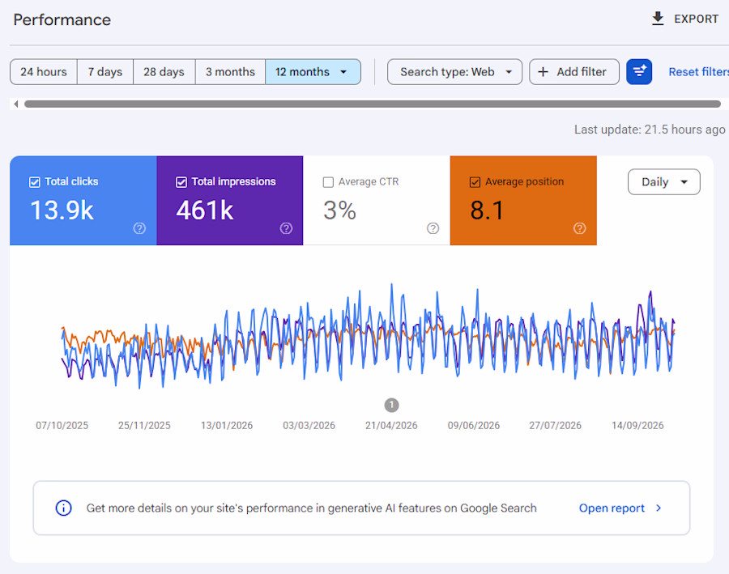Uncheck the Total clicks checkbox
Screen dimensions: 729x574
tap(34, 182)
